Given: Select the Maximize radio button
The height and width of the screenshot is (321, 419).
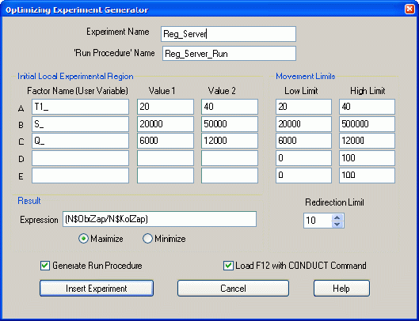Looking at the screenshot, I should pos(83,239).
